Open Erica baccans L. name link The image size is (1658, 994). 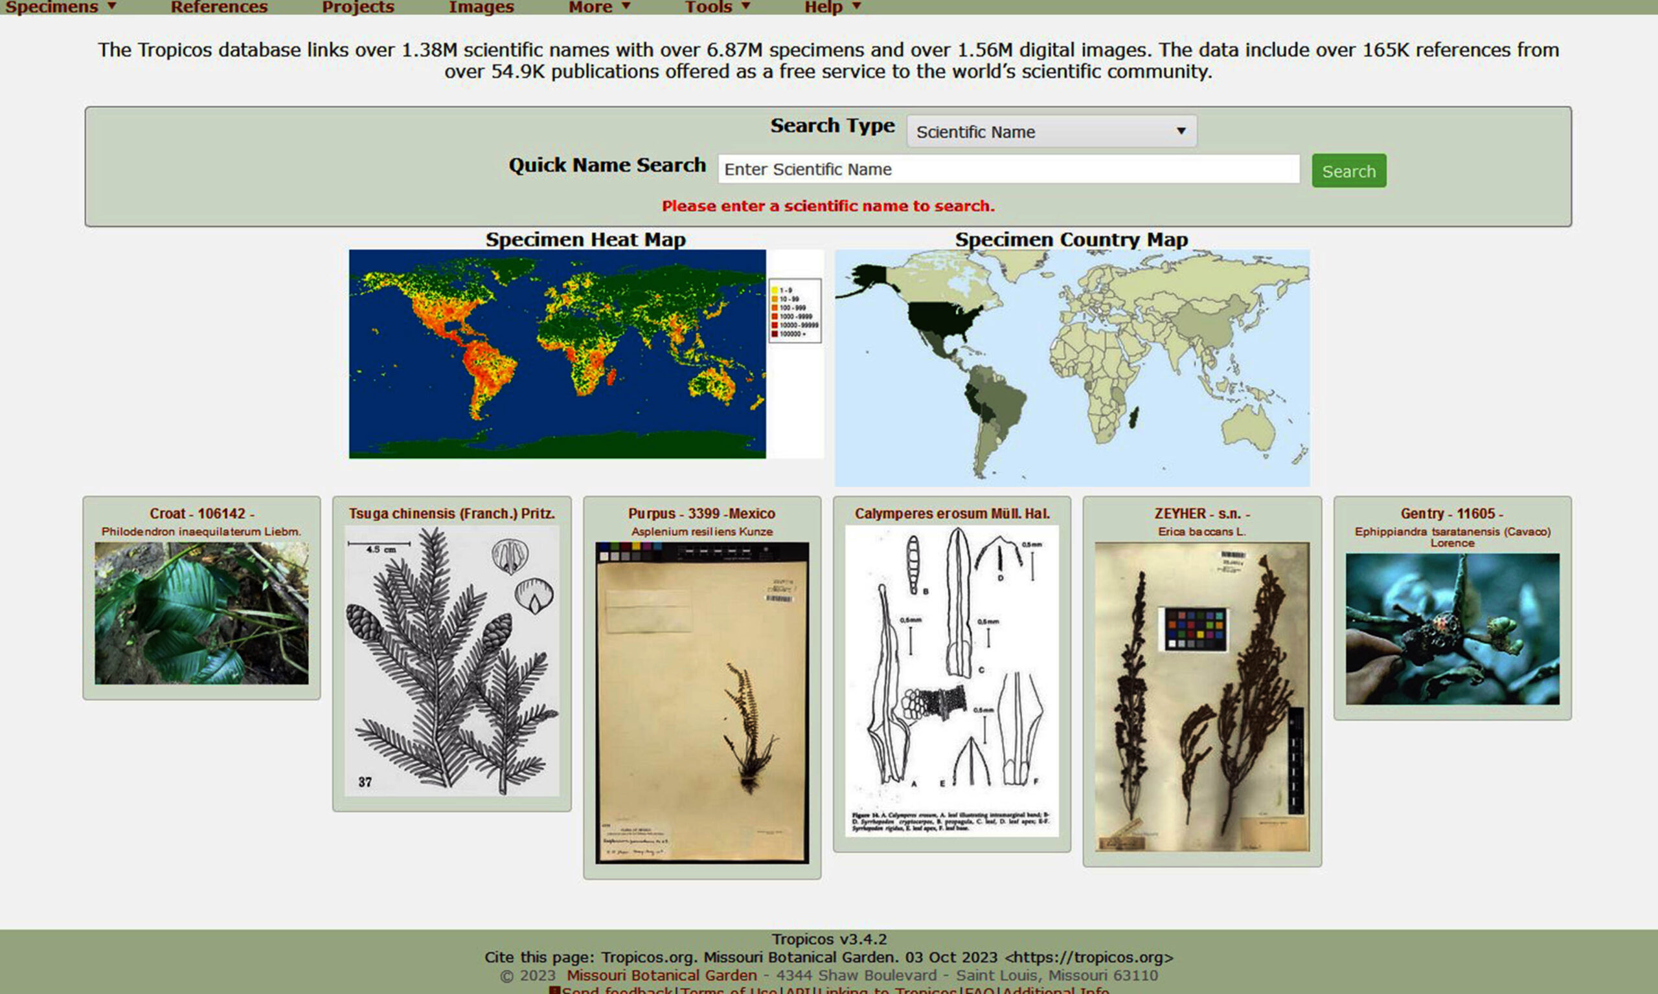tap(1201, 532)
